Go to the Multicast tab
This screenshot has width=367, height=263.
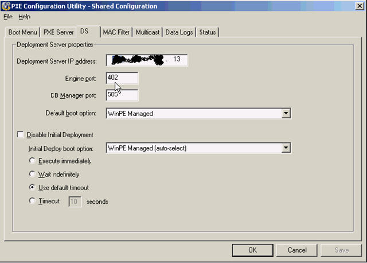click(147, 32)
